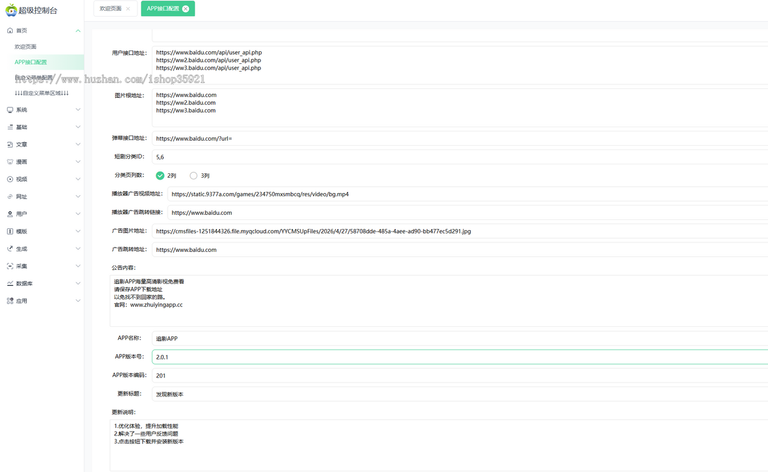This screenshot has height=472, width=768.
Task: Edit the APP名称 field
Action: coord(460,338)
